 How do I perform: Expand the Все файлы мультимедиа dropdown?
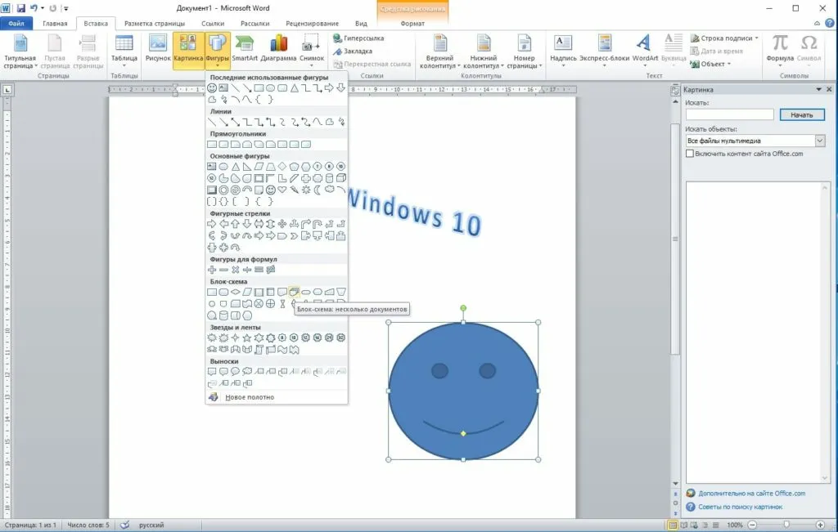[820, 141]
